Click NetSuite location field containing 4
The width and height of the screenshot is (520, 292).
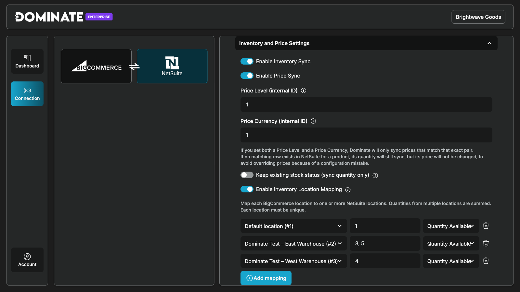click(x=385, y=261)
